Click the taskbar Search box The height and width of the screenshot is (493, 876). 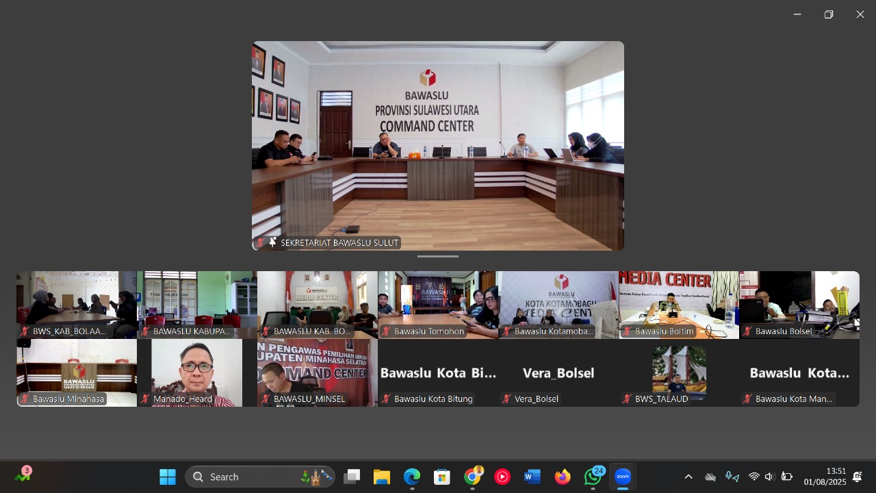click(x=260, y=477)
